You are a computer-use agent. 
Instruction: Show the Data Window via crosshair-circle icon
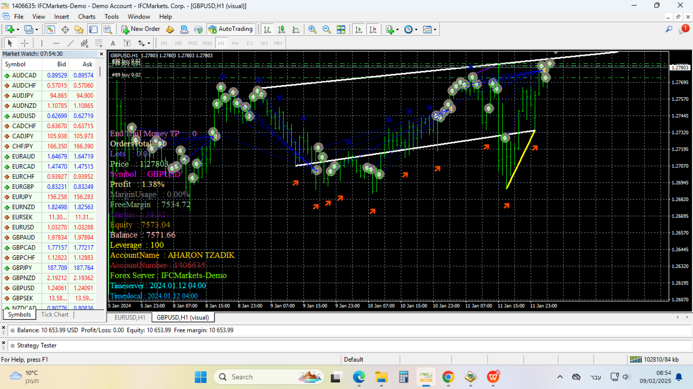(x=65, y=29)
